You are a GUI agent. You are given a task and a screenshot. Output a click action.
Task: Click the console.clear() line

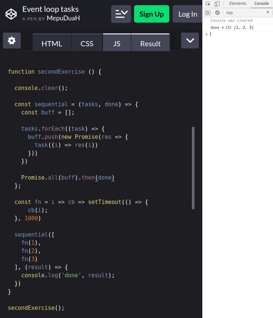tap(41, 88)
